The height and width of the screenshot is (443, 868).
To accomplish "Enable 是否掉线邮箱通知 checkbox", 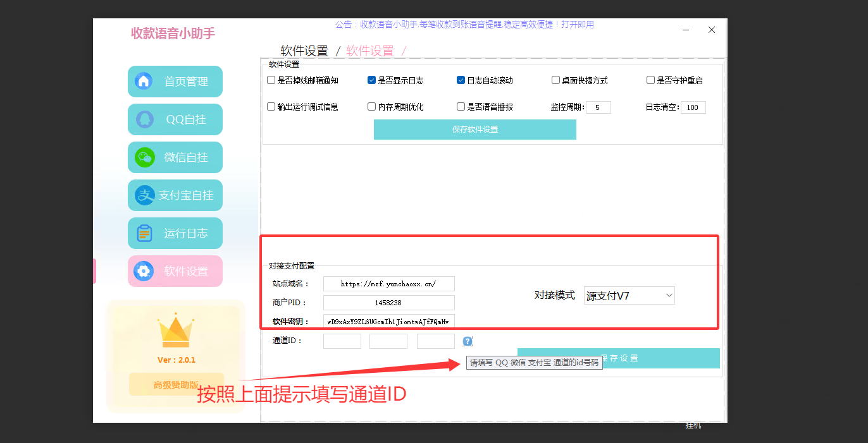I will pos(271,80).
